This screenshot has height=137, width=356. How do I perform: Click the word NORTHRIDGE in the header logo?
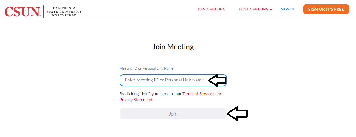pos(64,15)
